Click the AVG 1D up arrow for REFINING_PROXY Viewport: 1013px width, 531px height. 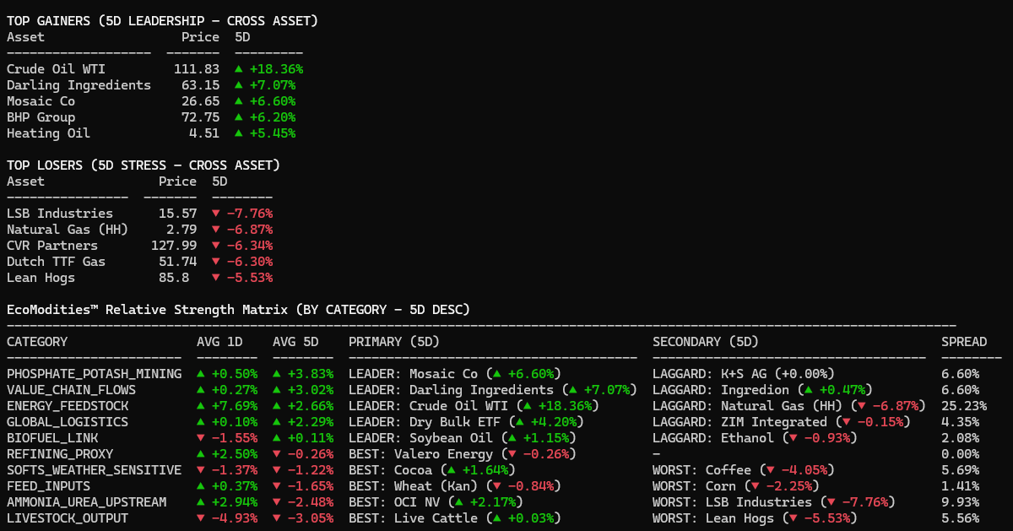(x=201, y=454)
